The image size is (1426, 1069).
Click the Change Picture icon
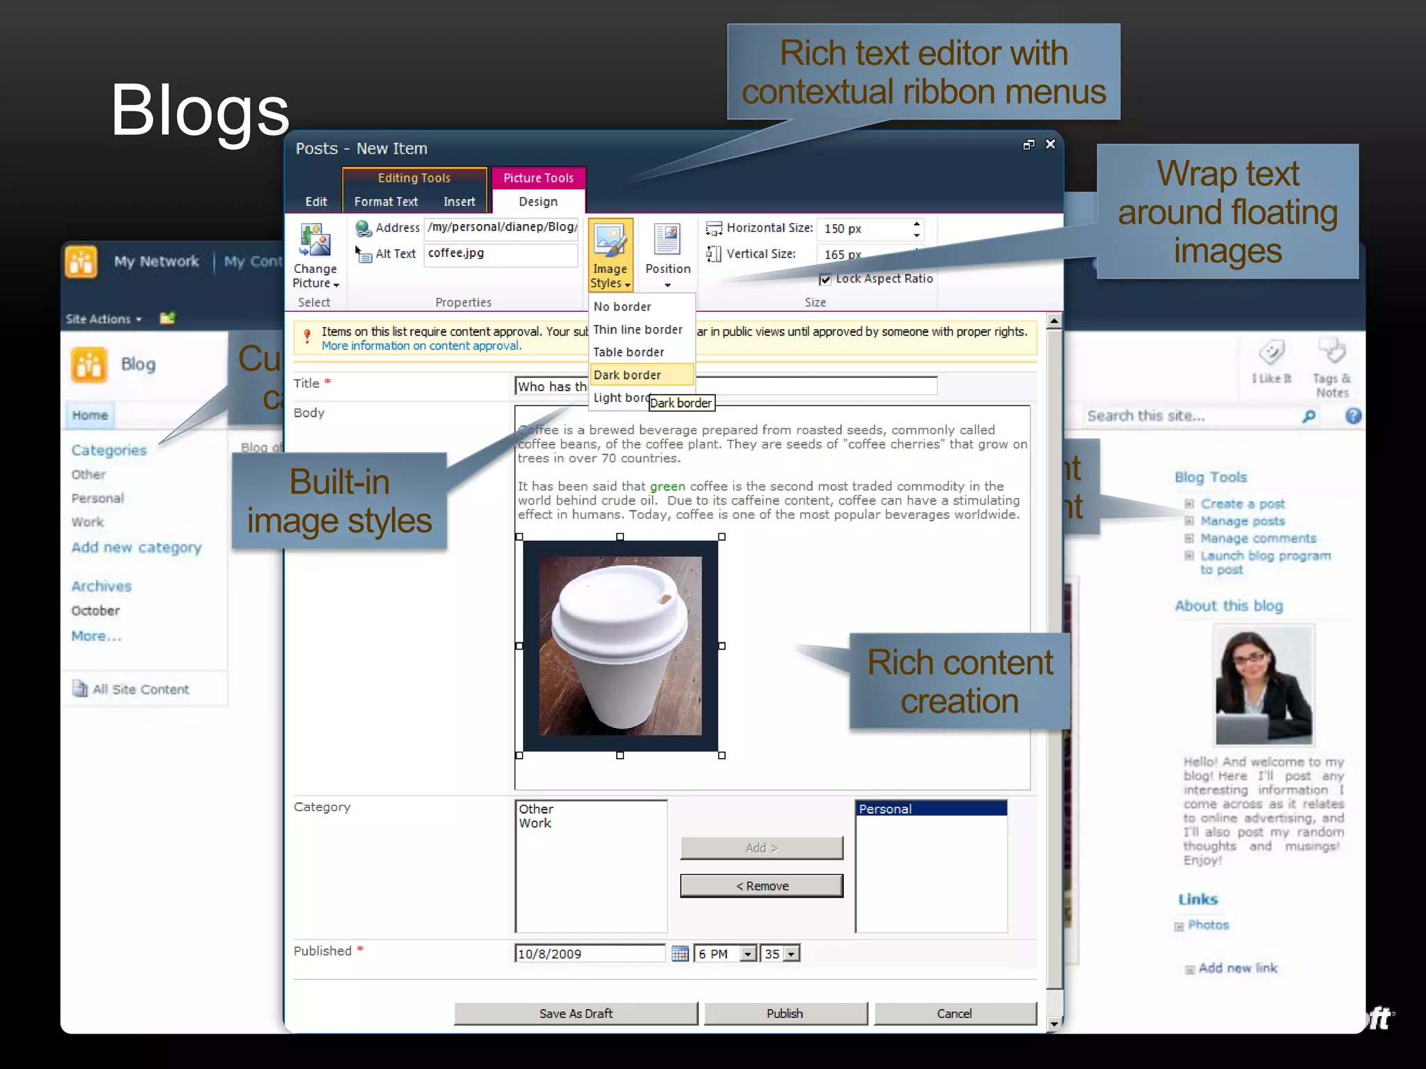pos(315,241)
